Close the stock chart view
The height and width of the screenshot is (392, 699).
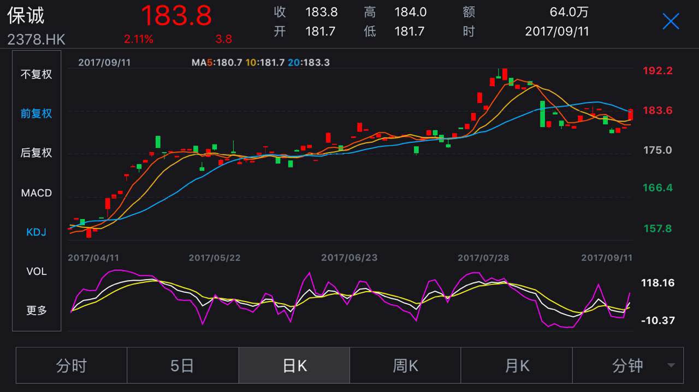(x=671, y=21)
